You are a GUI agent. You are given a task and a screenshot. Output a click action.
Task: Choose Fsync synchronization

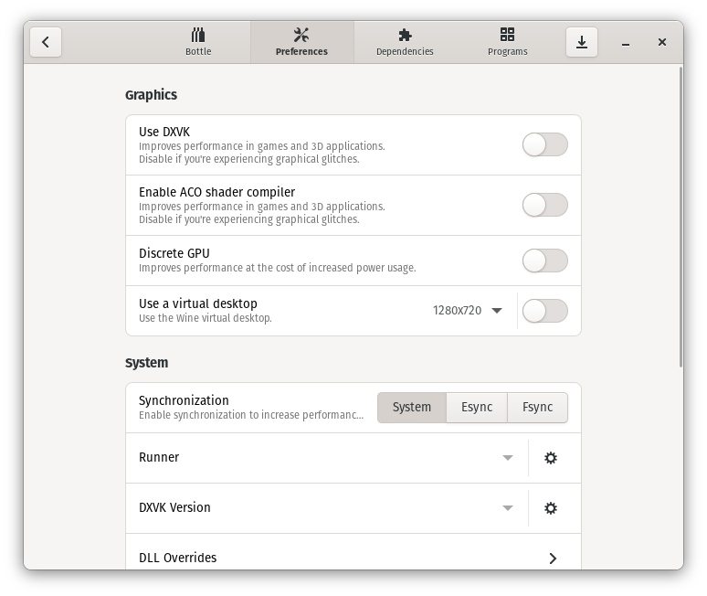tap(537, 408)
